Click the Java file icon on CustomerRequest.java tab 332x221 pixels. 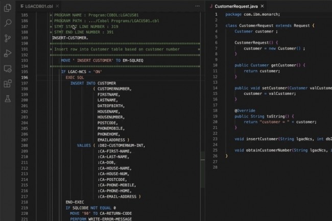[x=210, y=6]
